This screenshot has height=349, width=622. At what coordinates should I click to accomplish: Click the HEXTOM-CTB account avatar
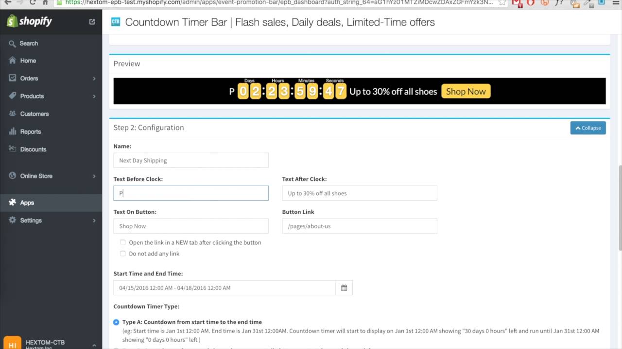point(12,343)
